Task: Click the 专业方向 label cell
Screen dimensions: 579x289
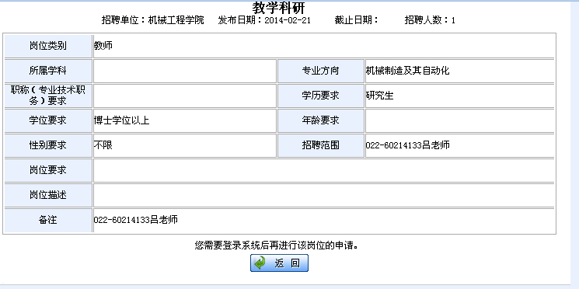Action: (320, 71)
